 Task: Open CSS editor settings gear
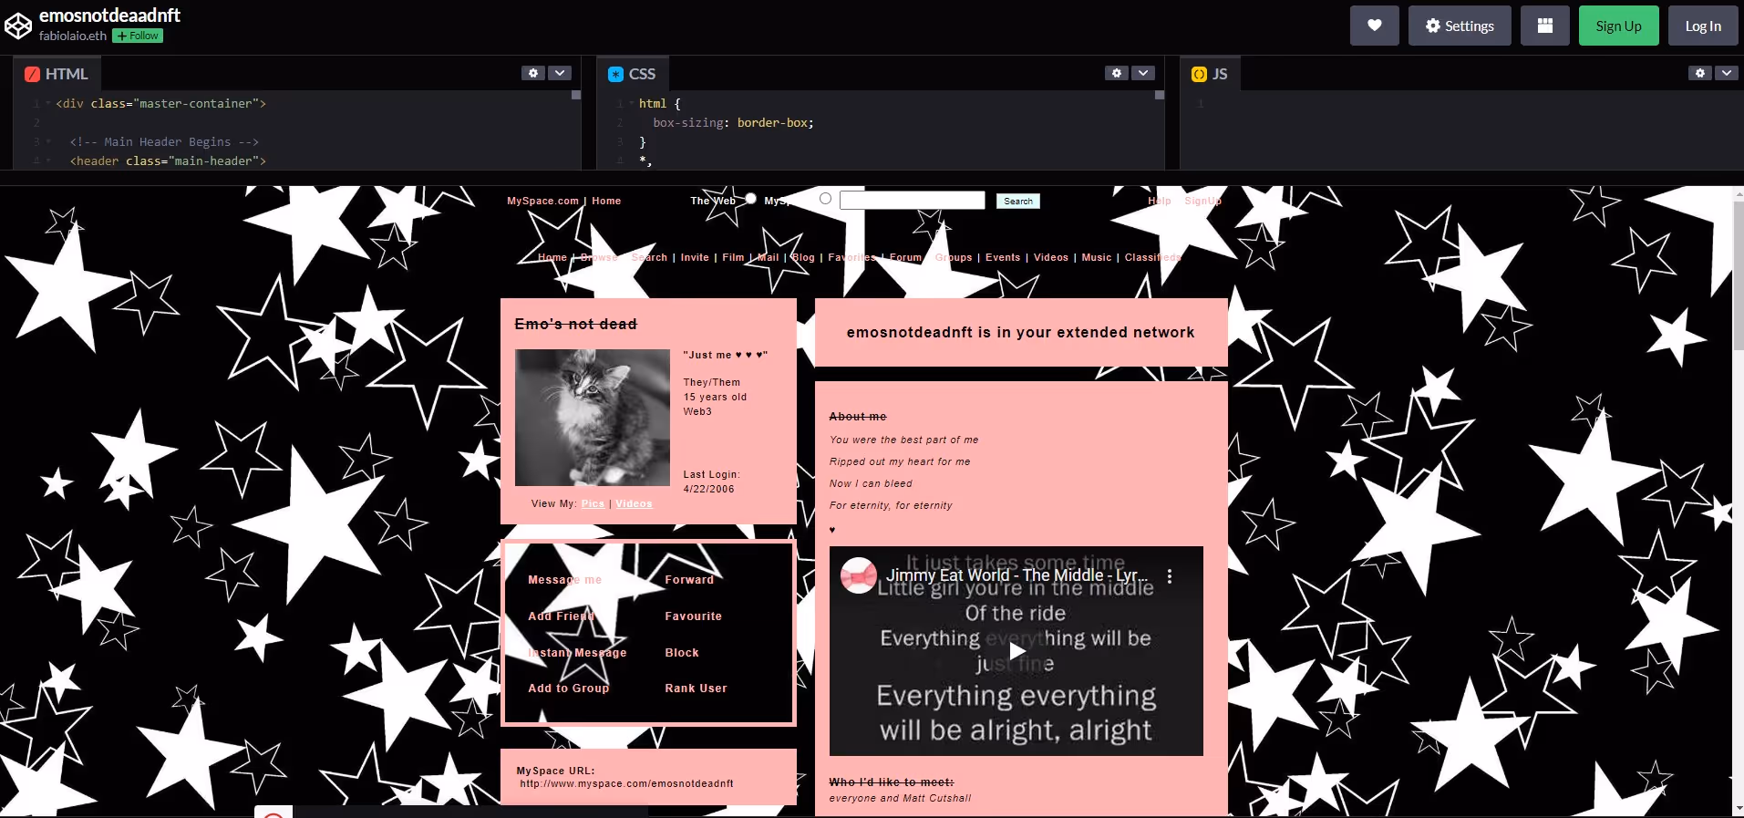coord(1117,73)
